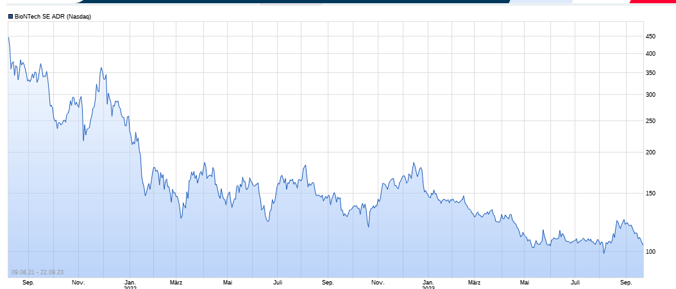Click the 250 price axis label
Viewport: 676px width, 289px height.
coord(650,121)
